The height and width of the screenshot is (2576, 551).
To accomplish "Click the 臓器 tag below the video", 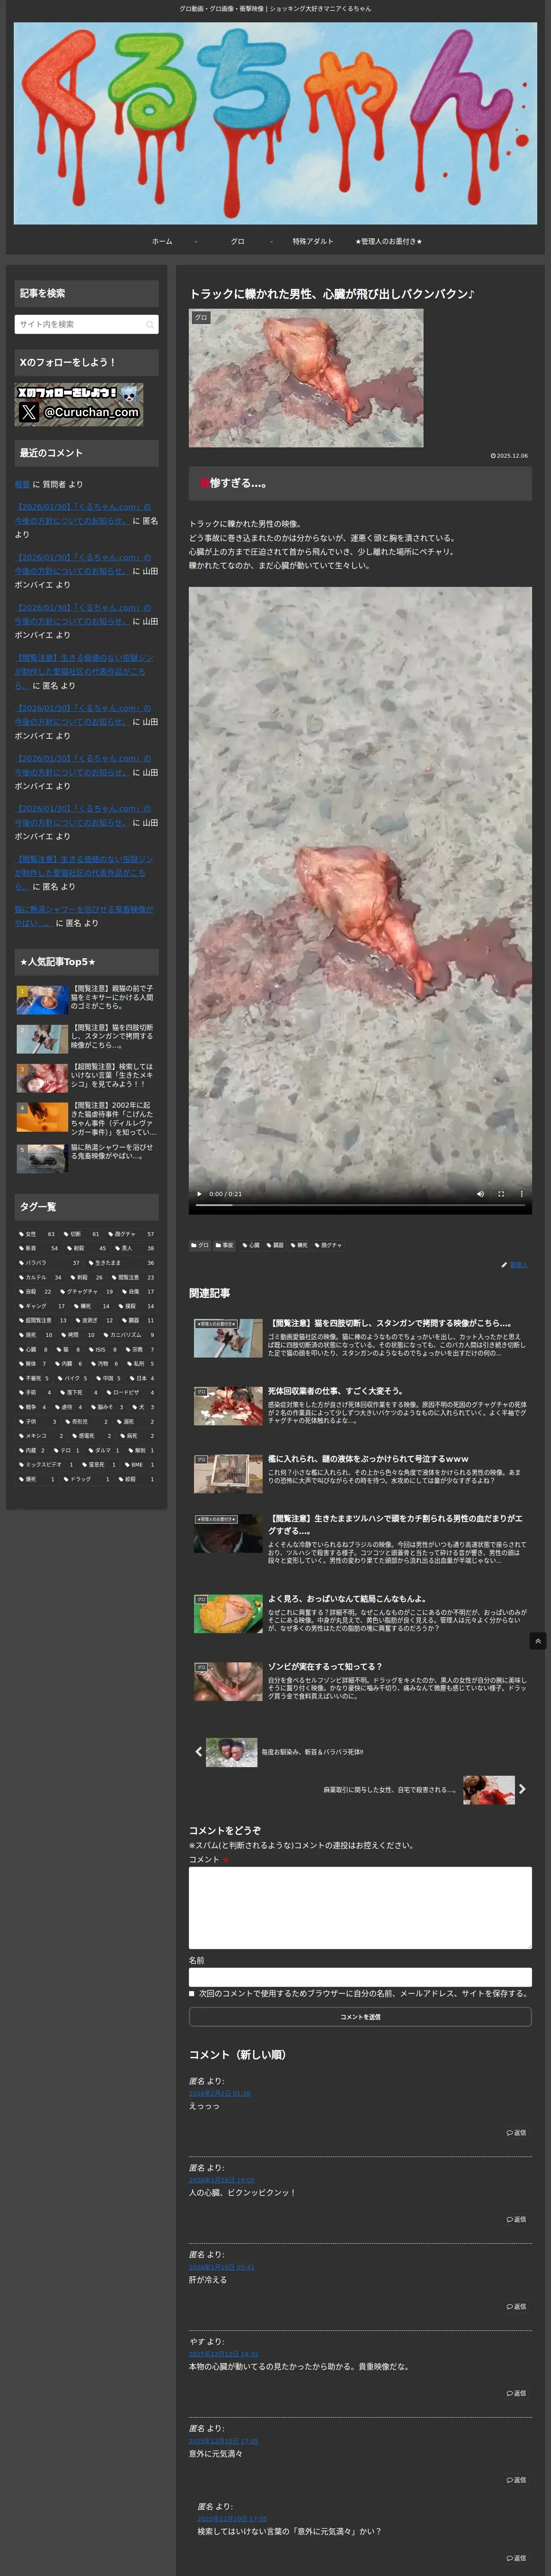I will (275, 1245).
